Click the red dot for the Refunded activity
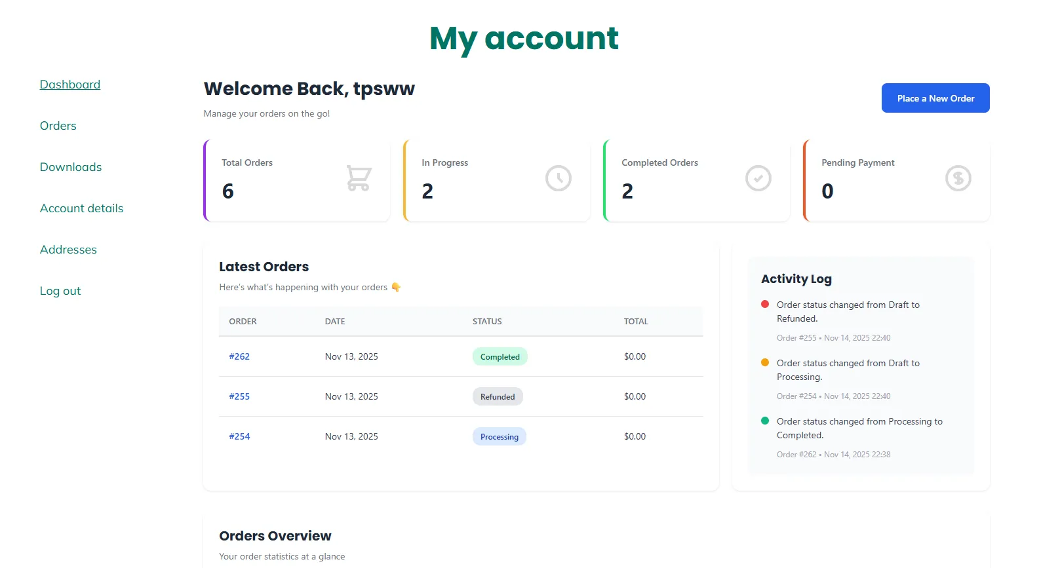This screenshot has height=568, width=1041. click(765, 304)
